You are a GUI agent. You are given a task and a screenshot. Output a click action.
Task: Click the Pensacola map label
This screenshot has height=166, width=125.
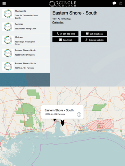(81, 130)
